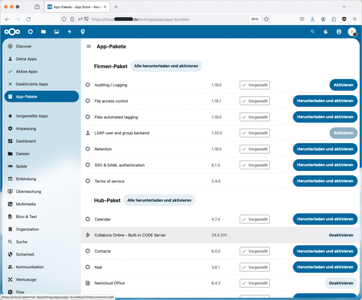
Task: Download and activate the whole Firmen-Paket
Action: 166,66
